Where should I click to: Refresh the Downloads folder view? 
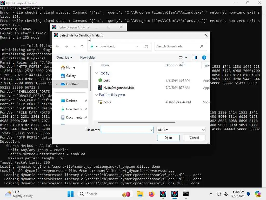point(146,46)
